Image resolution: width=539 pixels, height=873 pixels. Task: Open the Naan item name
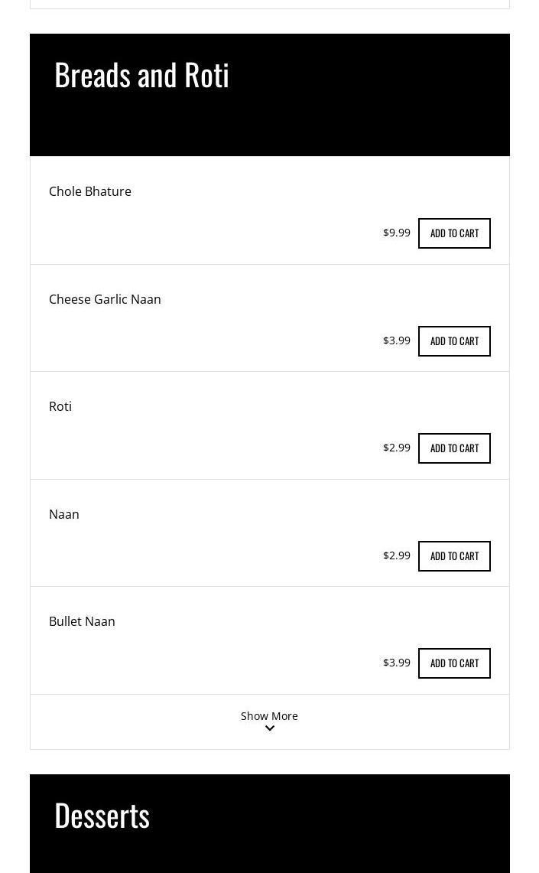(x=64, y=514)
